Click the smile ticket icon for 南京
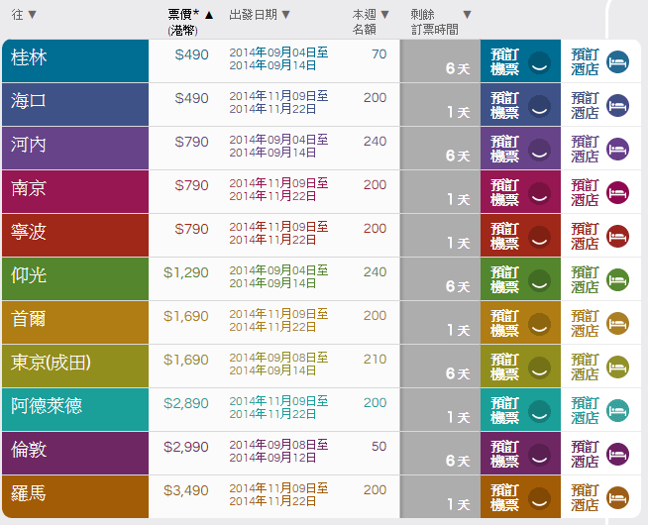 [x=539, y=193]
